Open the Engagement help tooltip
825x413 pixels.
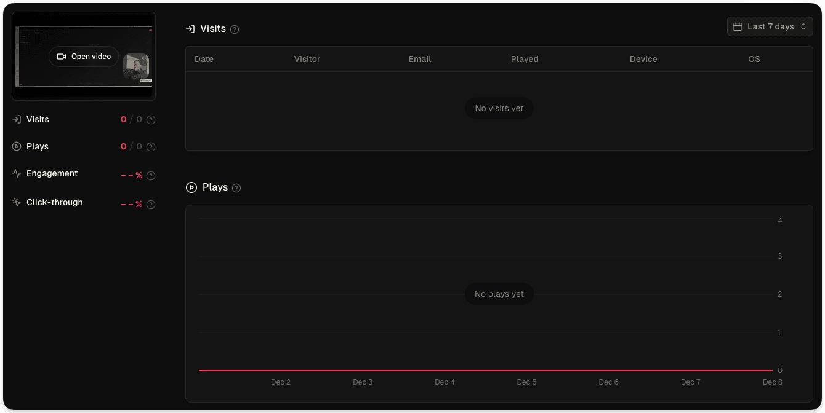(x=151, y=175)
